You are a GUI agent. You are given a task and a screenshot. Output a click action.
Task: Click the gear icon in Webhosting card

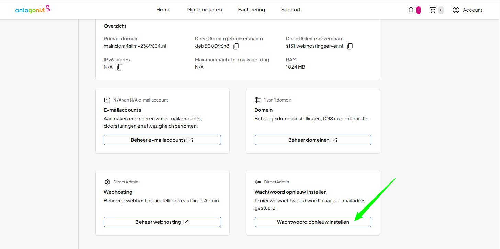pos(107,182)
